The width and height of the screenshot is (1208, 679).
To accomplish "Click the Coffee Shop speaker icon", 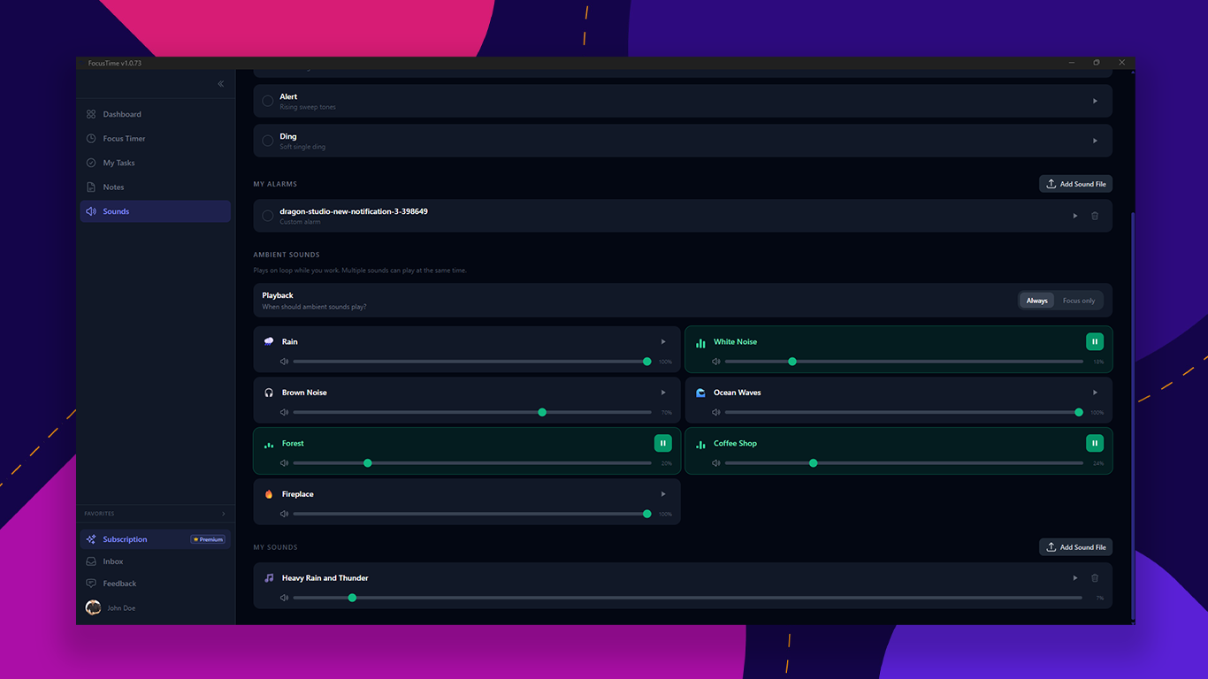I will tap(716, 463).
